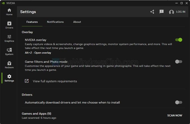The height and width of the screenshot is (124, 190).
Task: Enable Game filters and Photo mode
Action: click(x=179, y=62)
